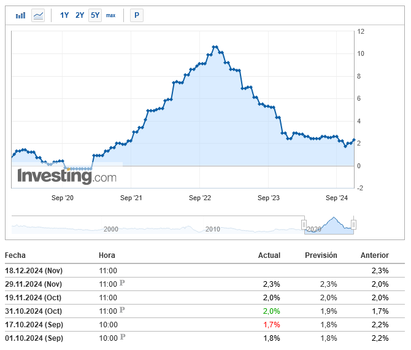Select the area line chart icon

pos(38,15)
